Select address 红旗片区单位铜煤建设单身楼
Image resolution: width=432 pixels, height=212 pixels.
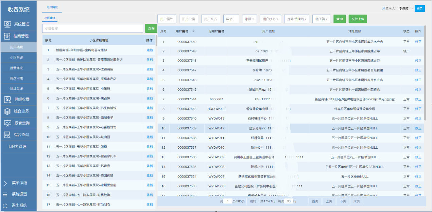355,109
